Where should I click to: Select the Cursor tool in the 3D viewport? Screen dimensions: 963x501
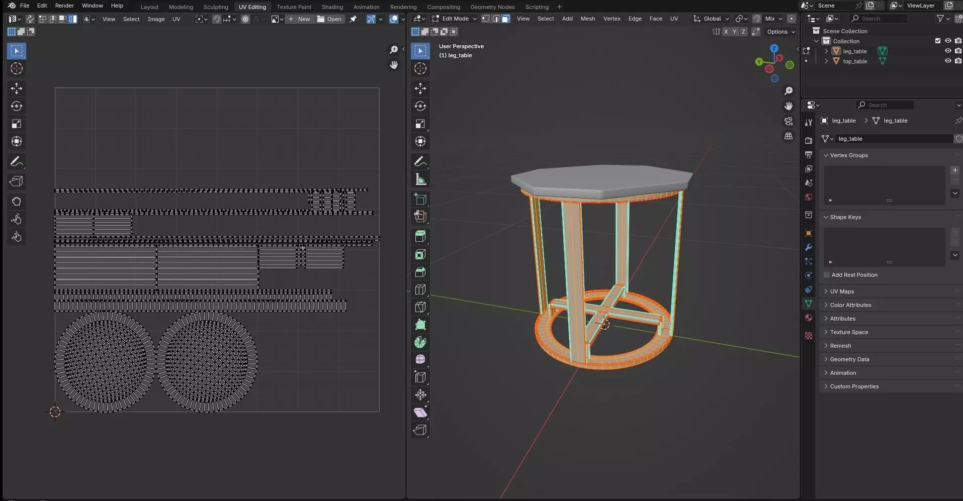point(420,68)
